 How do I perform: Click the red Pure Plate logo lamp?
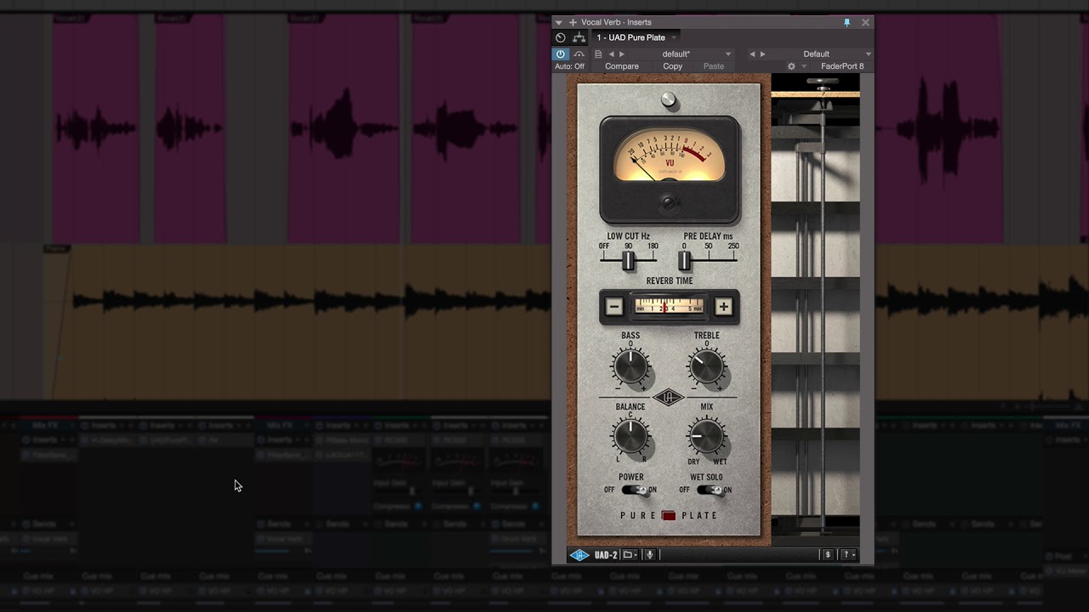click(669, 515)
